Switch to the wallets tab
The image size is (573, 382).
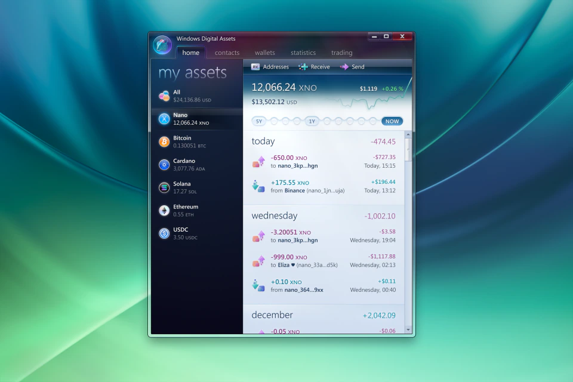point(264,53)
